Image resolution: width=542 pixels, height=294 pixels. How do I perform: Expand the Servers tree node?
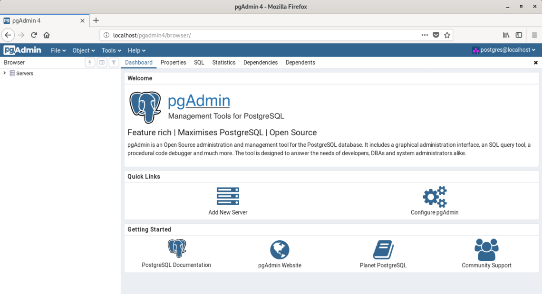[x=5, y=73]
